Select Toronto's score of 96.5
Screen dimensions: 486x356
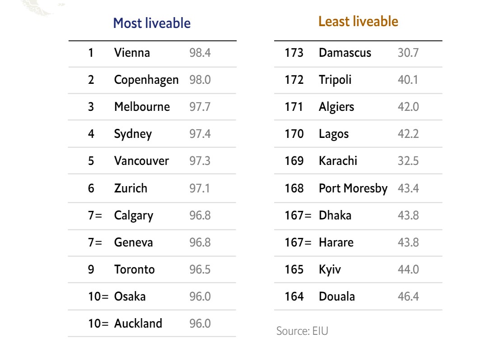200,269
